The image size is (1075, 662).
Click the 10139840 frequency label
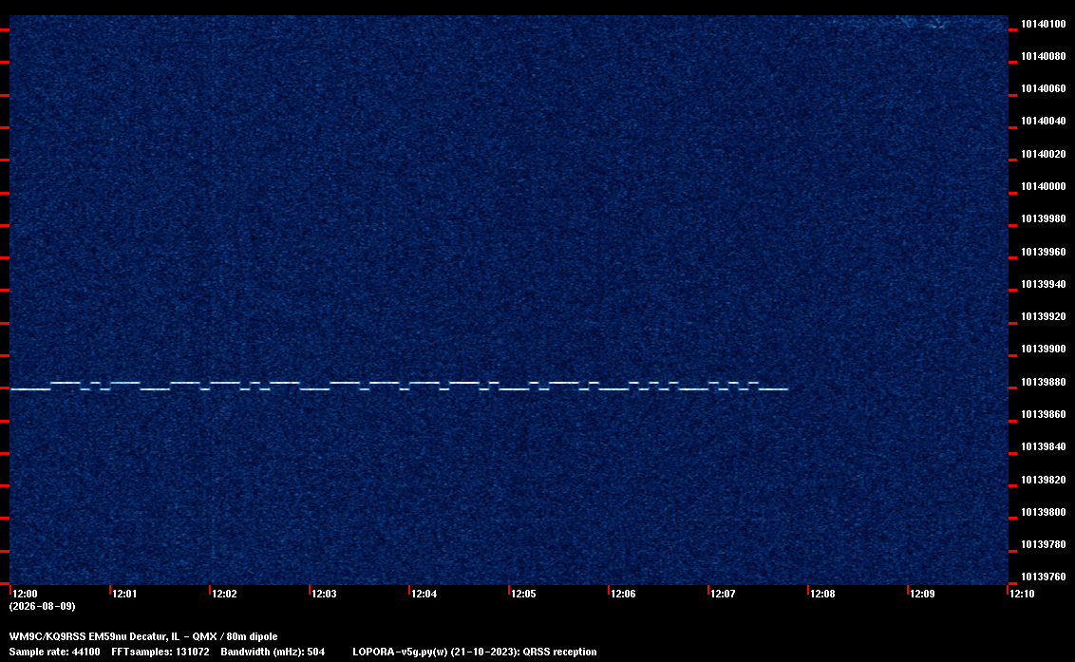(x=1043, y=446)
